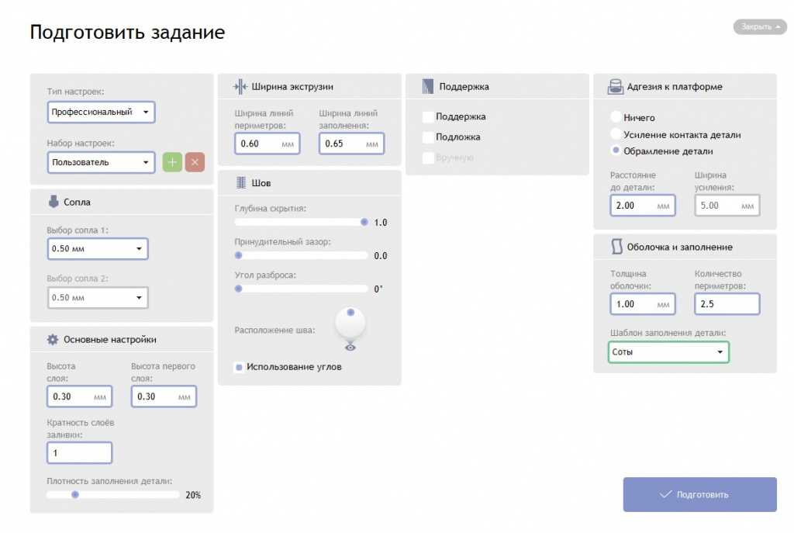Click the Поддержка section header icon

coord(428,87)
